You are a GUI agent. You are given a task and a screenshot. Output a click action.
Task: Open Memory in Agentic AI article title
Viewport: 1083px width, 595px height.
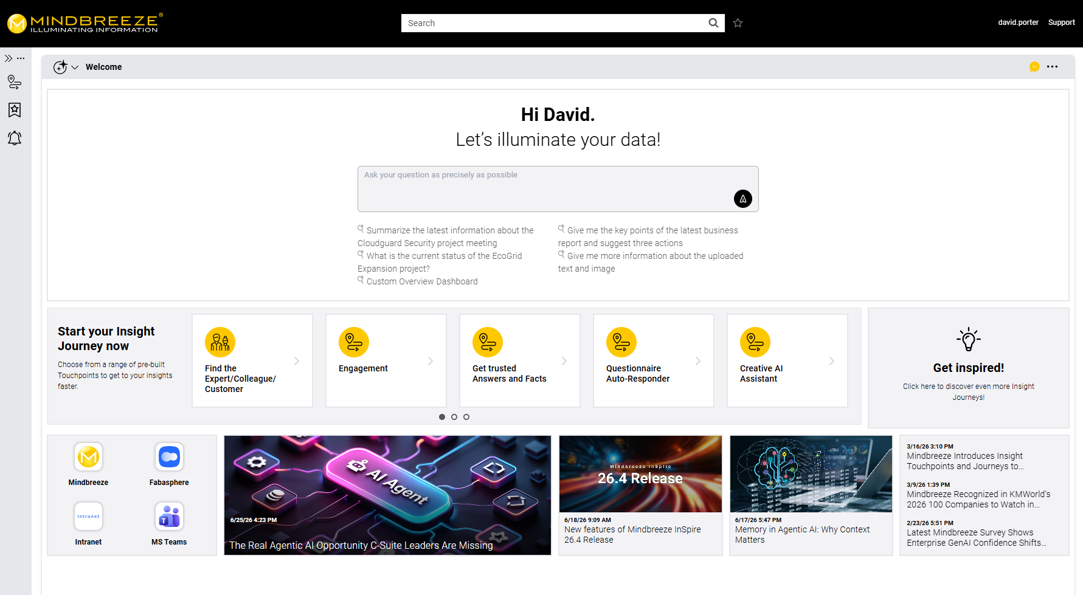point(802,534)
